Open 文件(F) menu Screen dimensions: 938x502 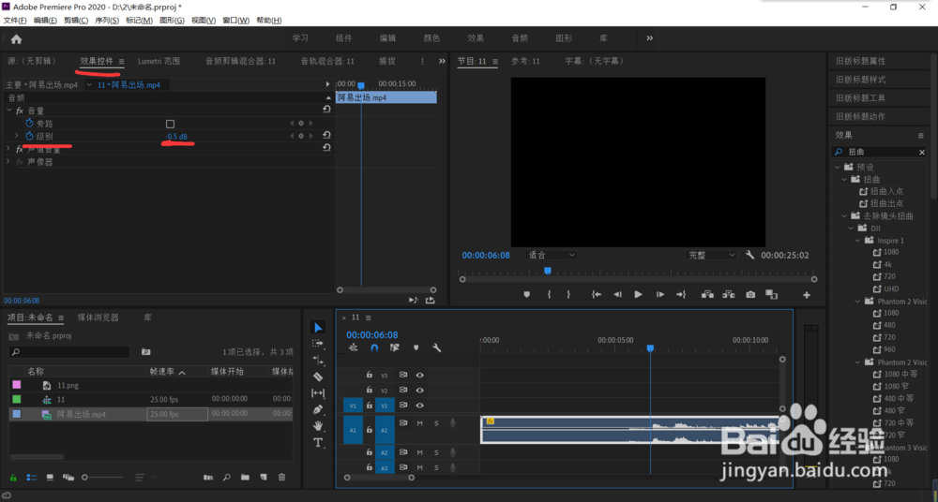(x=15, y=21)
